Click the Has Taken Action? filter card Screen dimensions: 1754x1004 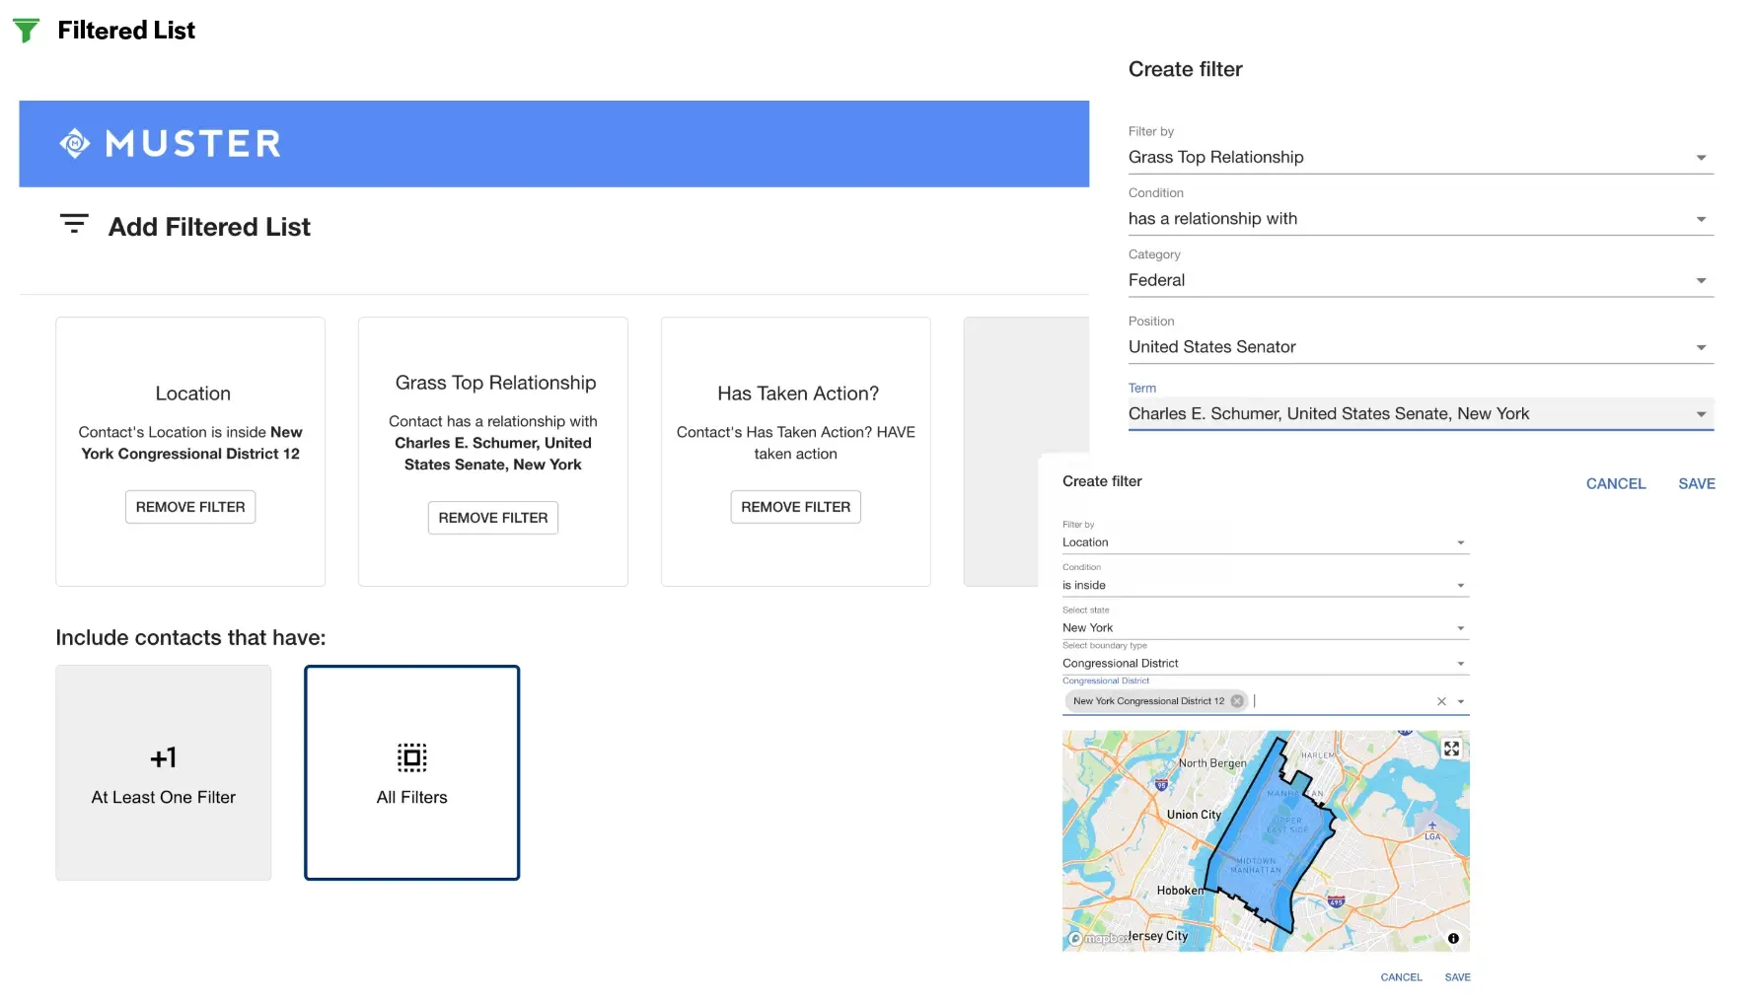796,452
